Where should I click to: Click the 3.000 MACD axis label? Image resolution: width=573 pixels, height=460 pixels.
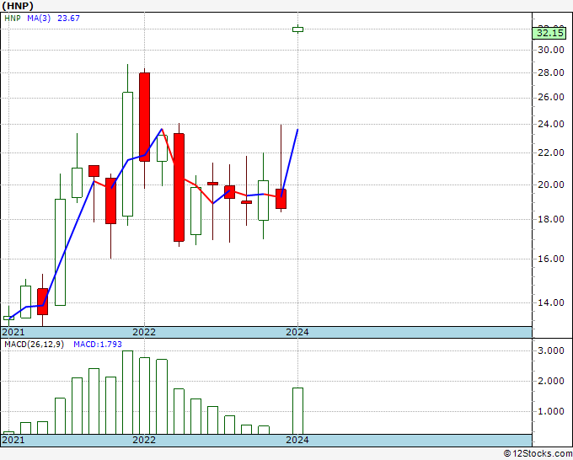pyautogui.click(x=551, y=350)
